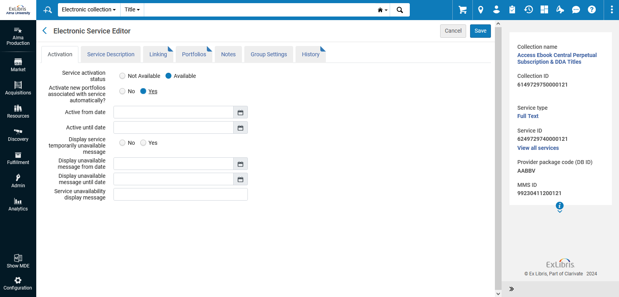Switch to the Portfolios tab
Screen dimensions: 619x297
(x=194, y=54)
